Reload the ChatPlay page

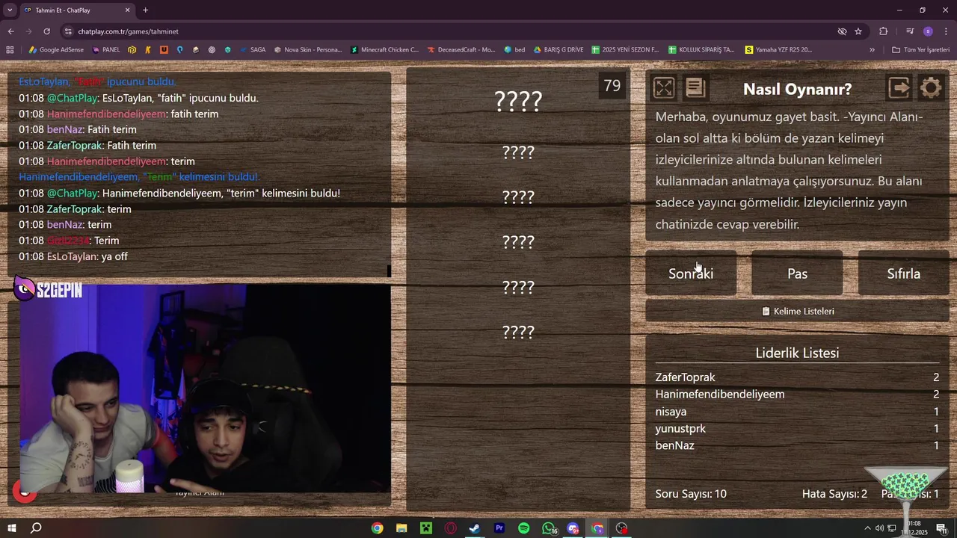tap(46, 31)
